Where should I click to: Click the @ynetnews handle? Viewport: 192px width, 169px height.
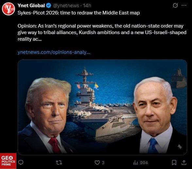[66, 6]
